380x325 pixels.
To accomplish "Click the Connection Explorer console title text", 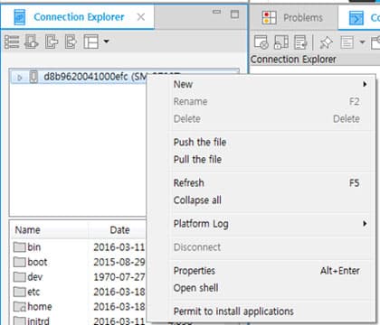I will click(x=293, y=60).
